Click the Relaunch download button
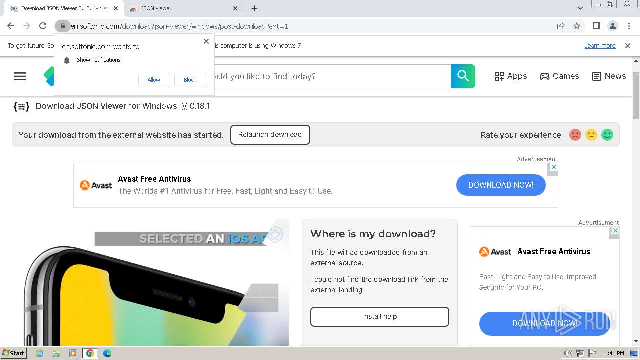The width and height of the screenshot is (640, 360). tap(270, 135)
